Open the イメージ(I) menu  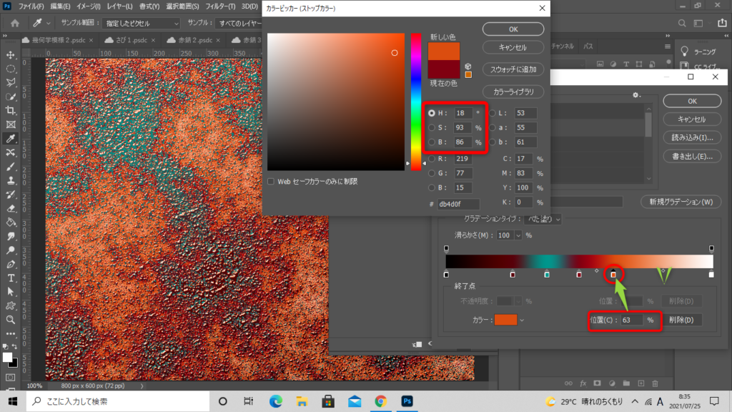click(x=88, y=6)
